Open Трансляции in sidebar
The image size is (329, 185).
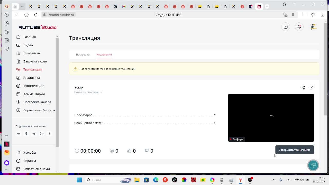pos(29,70)
